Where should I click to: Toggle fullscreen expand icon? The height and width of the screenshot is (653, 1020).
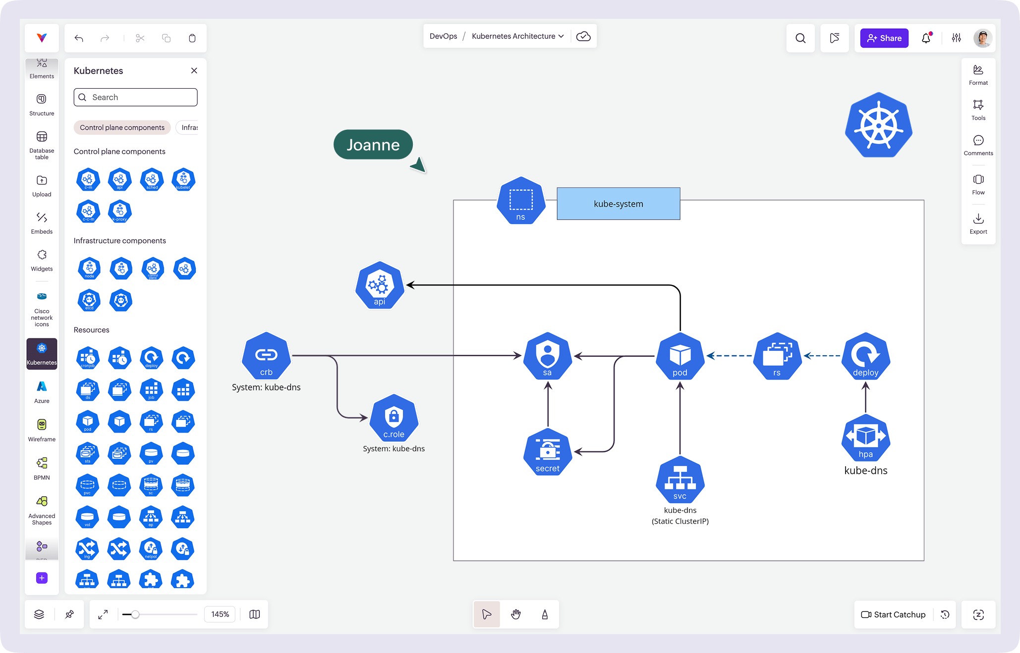(x=103, y=614)
